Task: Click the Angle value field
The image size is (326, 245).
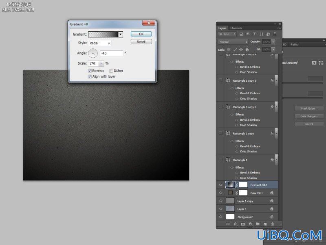Action: pyautogui.click(x=112, y=53)
